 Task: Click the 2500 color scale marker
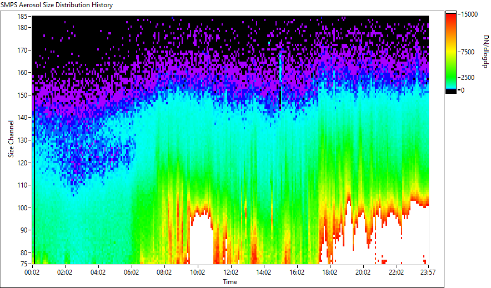tap(468, 78)
